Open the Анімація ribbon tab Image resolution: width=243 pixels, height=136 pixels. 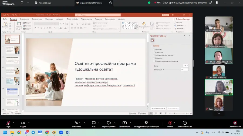click(x=60, y=19)
